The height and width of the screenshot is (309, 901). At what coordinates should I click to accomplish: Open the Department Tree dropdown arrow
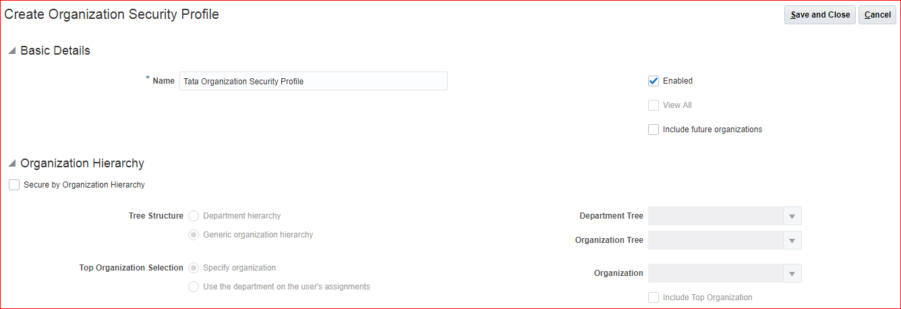(x=792, y=217)
